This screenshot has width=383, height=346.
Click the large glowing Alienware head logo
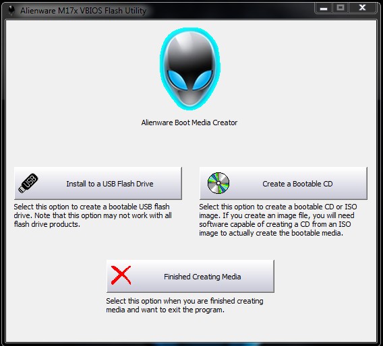[190, 69]
